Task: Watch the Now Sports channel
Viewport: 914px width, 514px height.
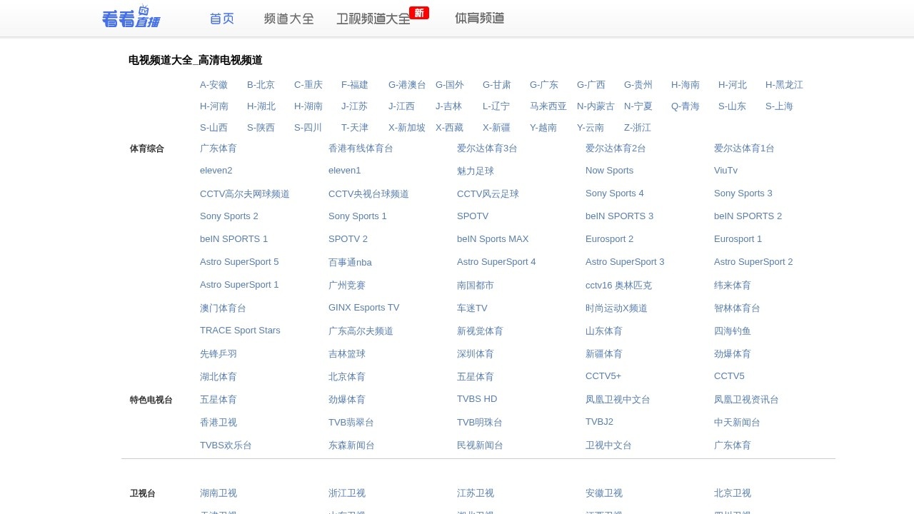Action: point(609,171)
